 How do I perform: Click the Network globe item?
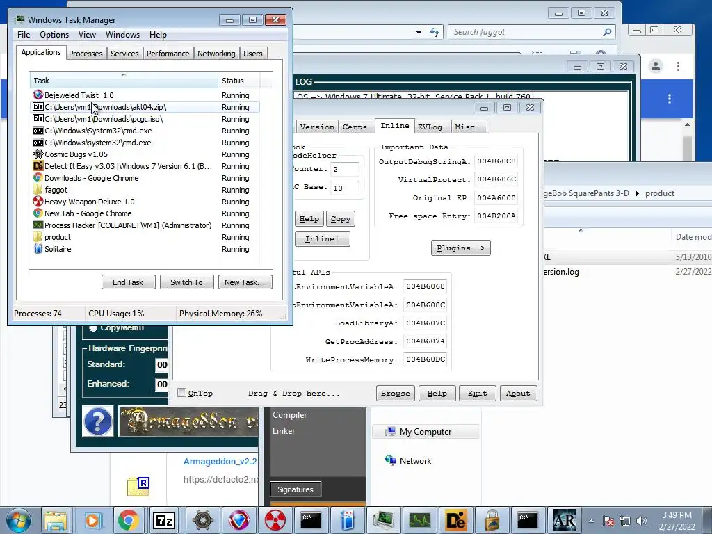(408, 460)
